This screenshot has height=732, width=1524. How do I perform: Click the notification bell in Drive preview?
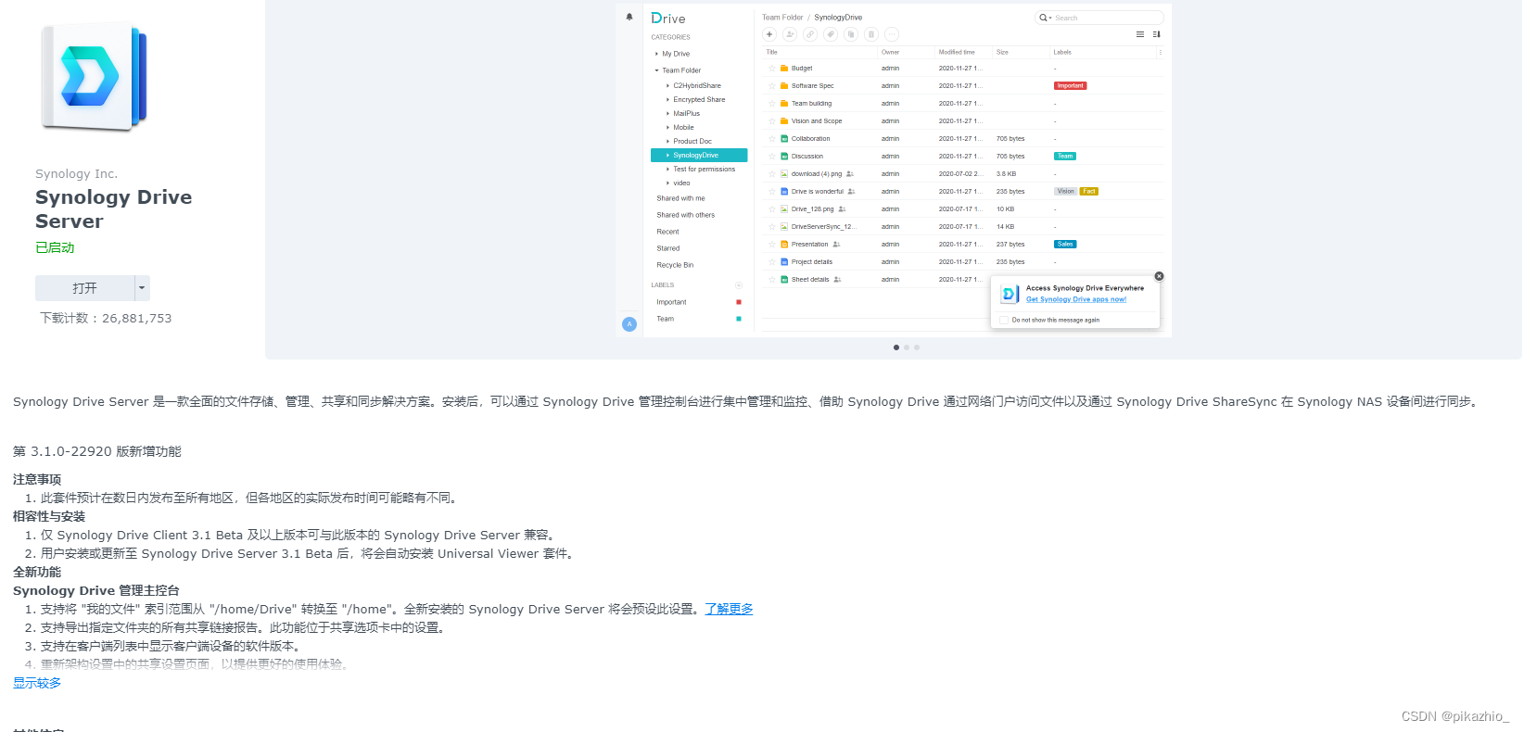pyautogui.click(x=629, y=17)
